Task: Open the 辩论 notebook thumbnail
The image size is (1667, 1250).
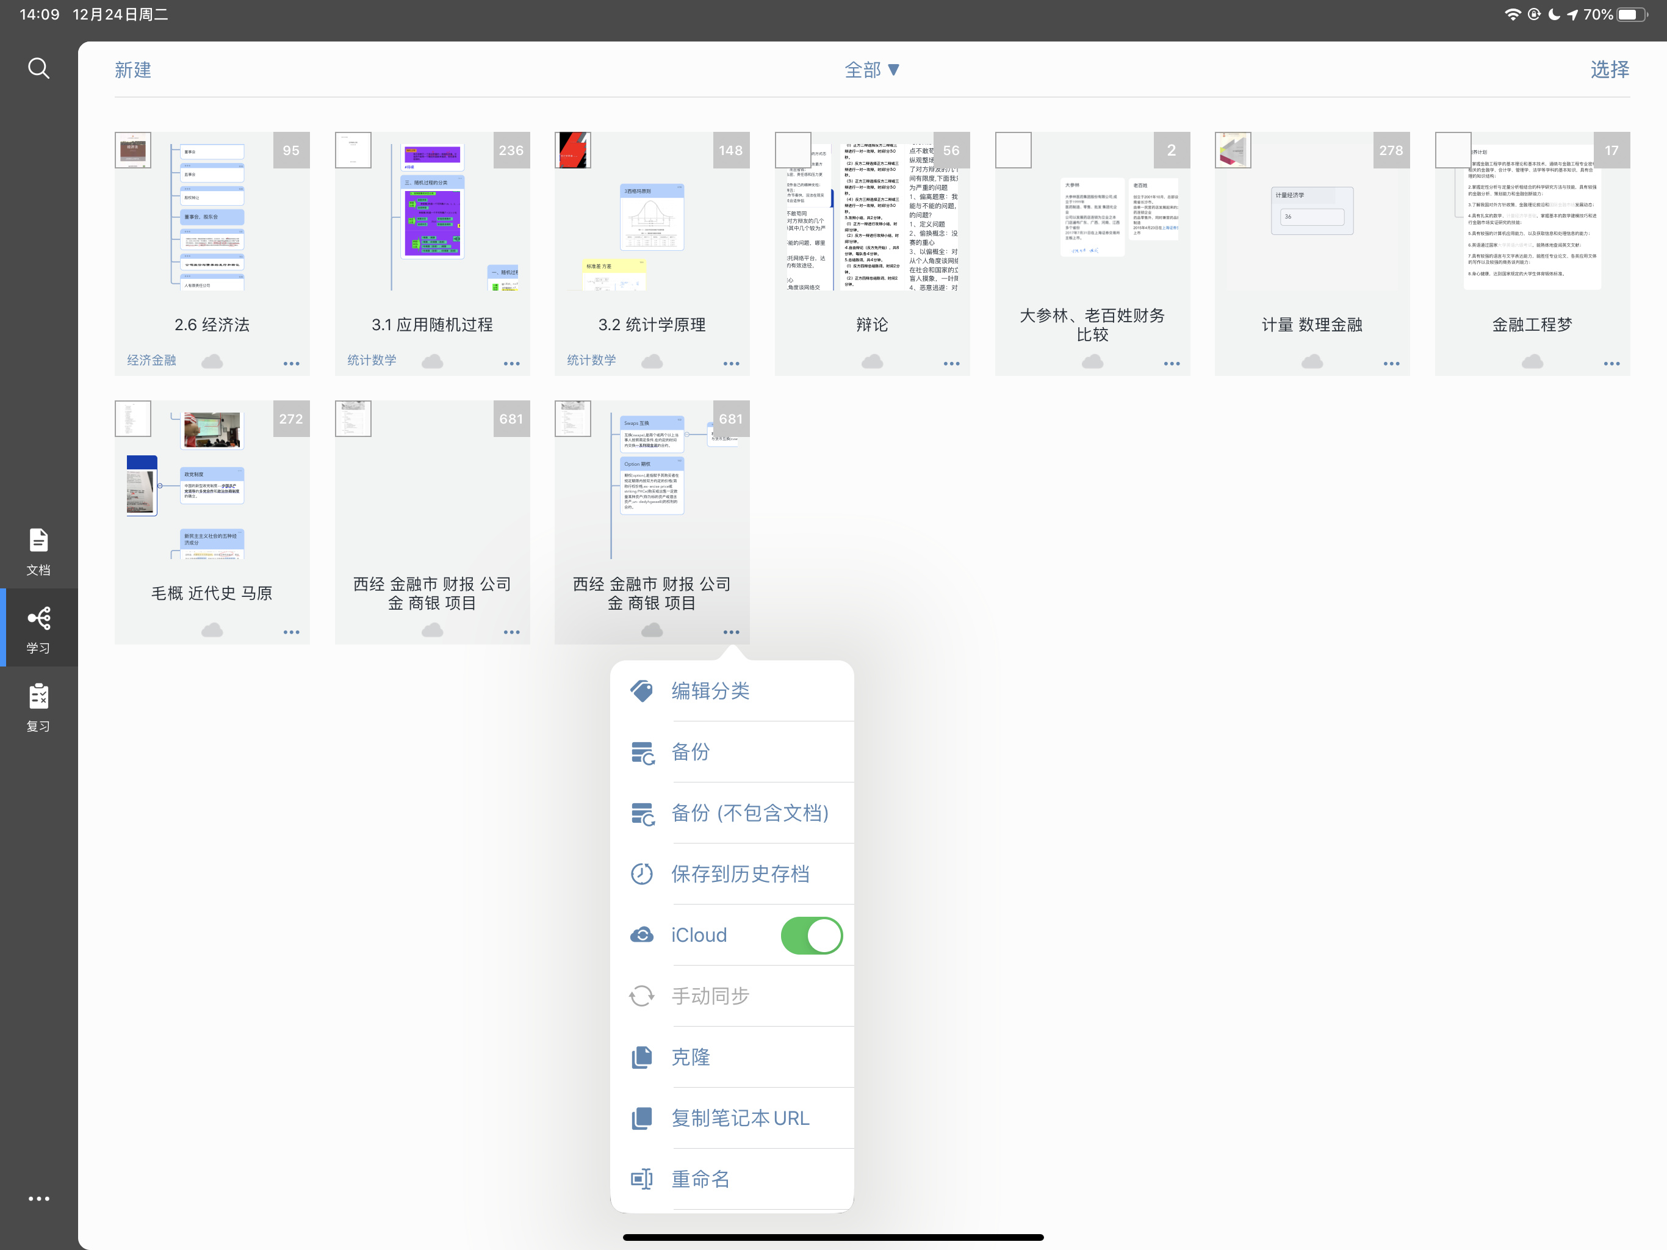Action: tap(872, 217)
